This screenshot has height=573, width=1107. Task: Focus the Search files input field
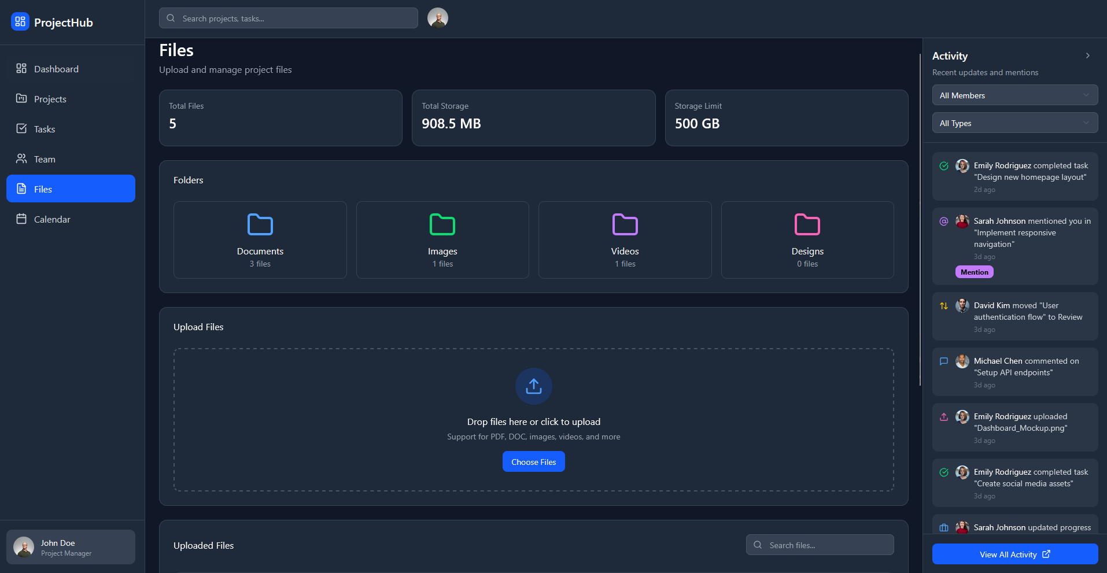tap(827, 545)
